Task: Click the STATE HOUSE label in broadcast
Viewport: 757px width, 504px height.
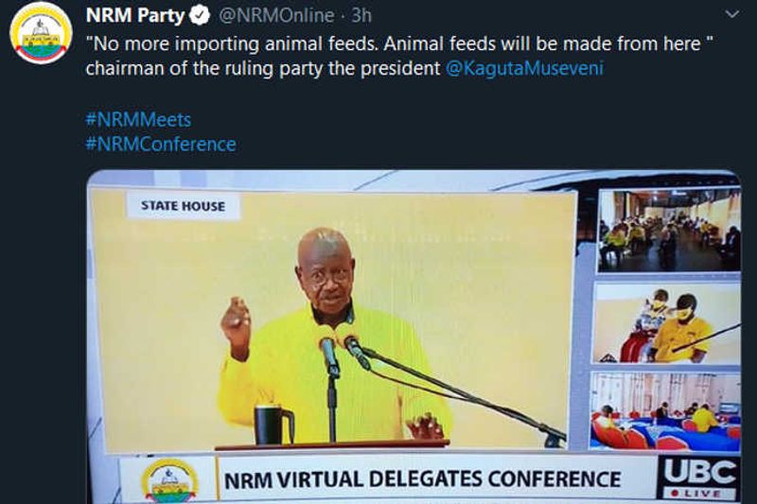Action: coord(183,206)
